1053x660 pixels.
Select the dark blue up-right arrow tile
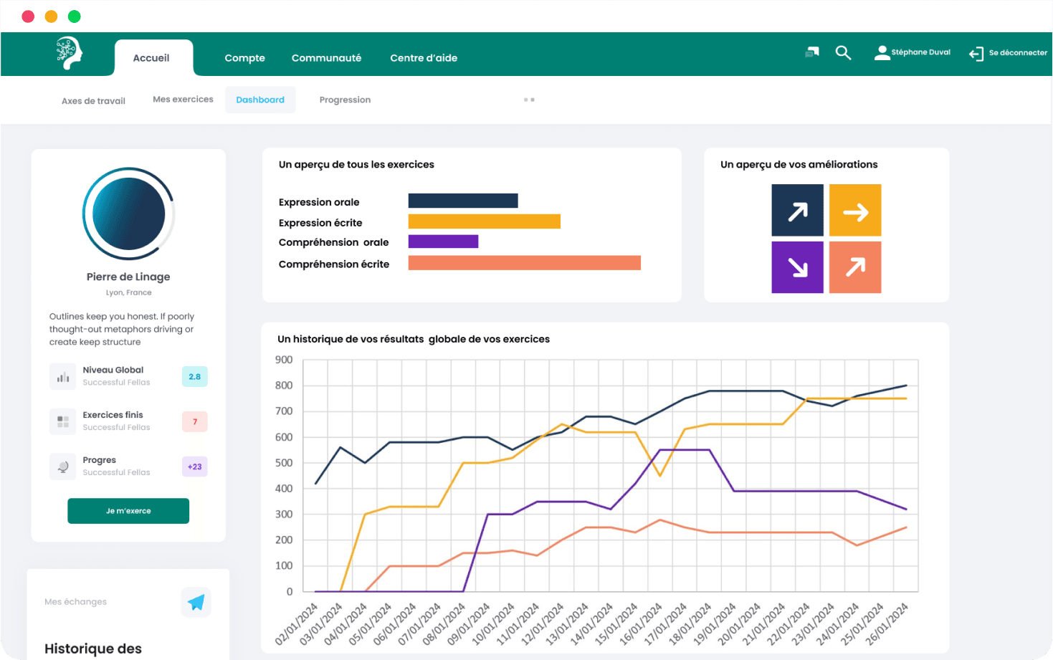797,211
